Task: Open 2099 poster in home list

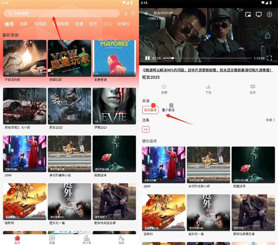Action: [x=24, y=154]
